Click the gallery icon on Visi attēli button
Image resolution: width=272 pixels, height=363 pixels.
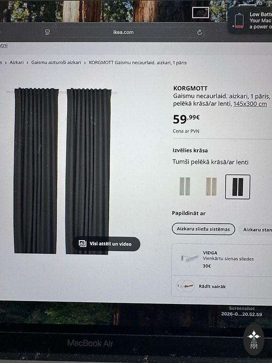(x=83, y=243)
